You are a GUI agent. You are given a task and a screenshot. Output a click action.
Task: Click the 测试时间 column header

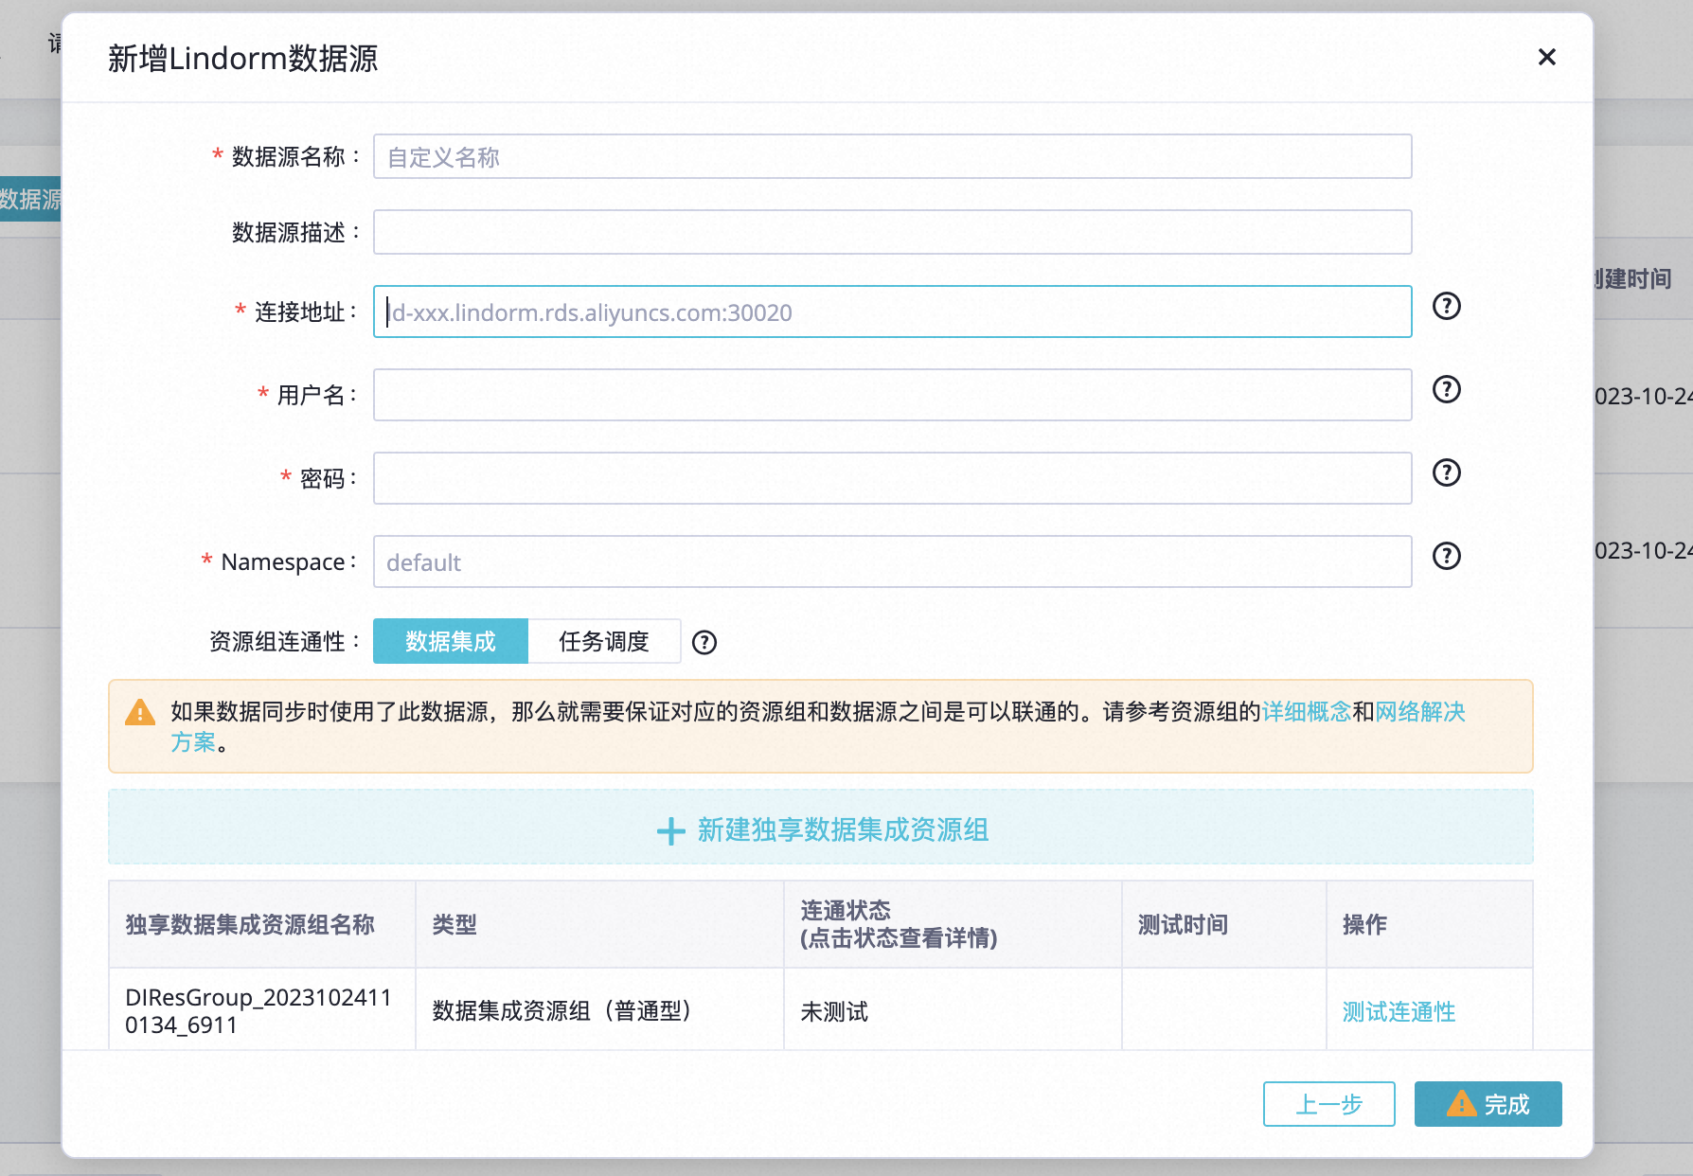click(1223, 924)
